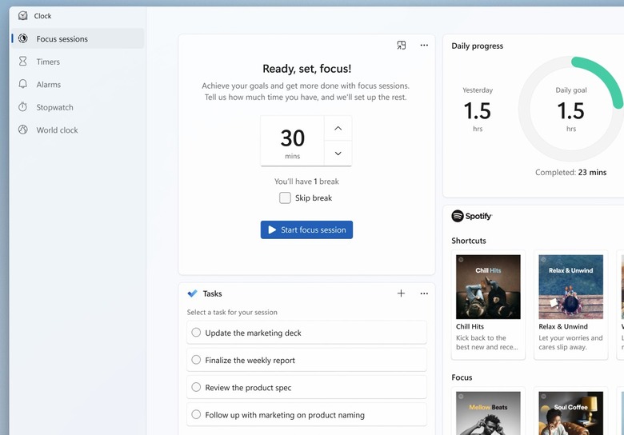Select the Review the product spec task
The image size is (624, 435).
[196, 387]
